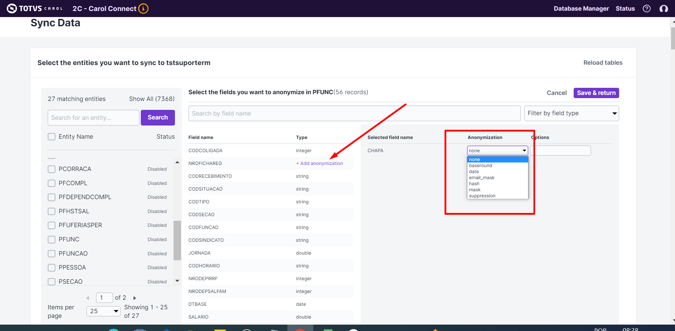Open the help question mark icon
Image resolution: width=675 pixels, height=331 pixels.
click(647, 9)
